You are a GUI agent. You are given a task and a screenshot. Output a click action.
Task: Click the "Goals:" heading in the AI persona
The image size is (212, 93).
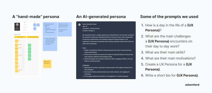(84, 48)
